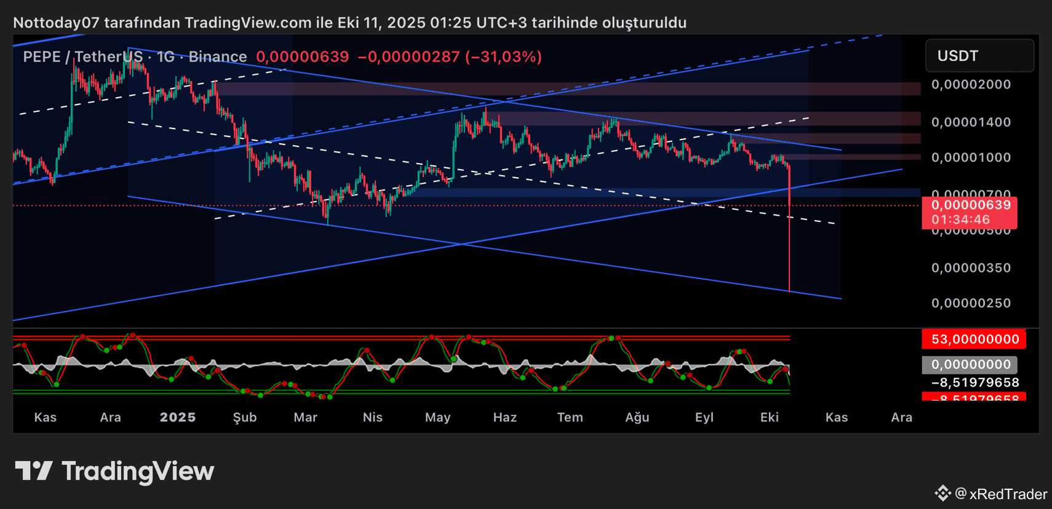
Task: Click the @xRedTrader handle
Action: tap(1001, 494)
